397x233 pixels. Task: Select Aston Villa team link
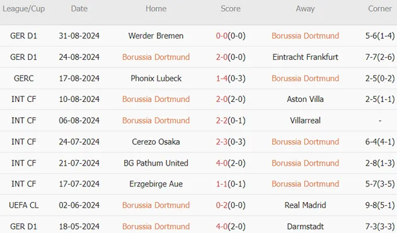(305, 99)
